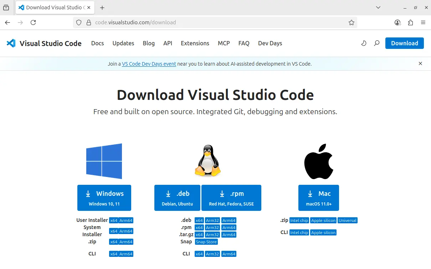
Task: Open the Firefox extensions puzzle icon
Action: pyautogui.click(x=410, y=22)
